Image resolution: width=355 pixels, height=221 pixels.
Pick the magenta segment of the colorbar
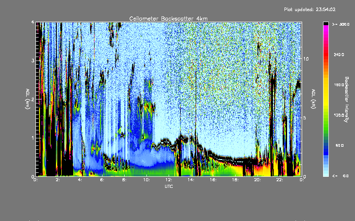pos(326,28)
